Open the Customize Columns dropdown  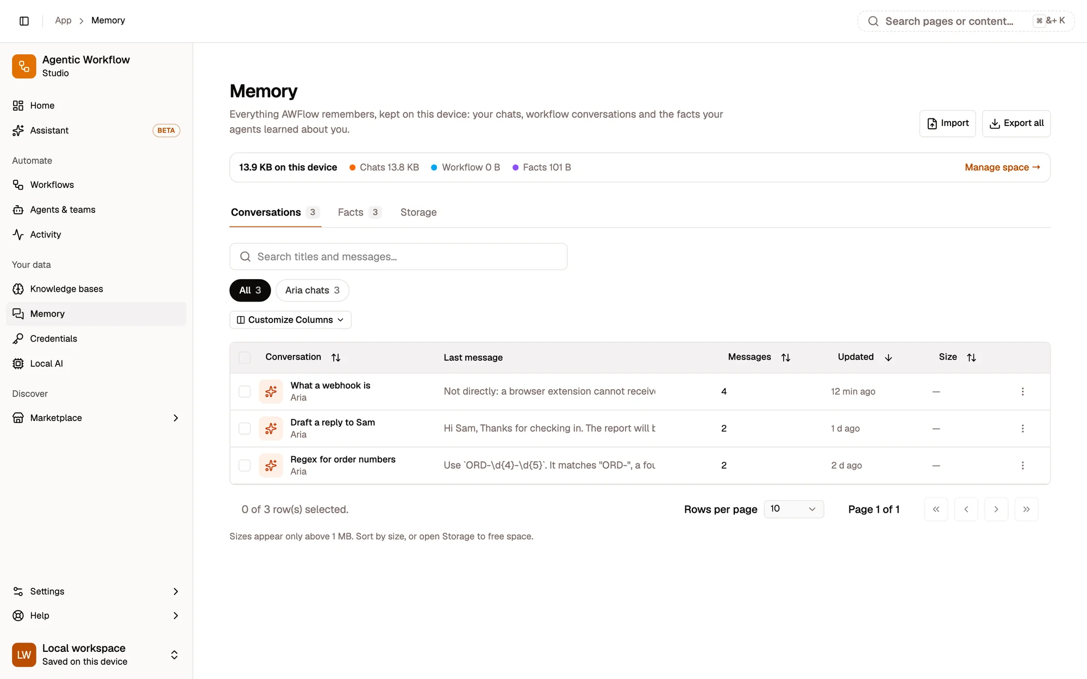(290, 320)
